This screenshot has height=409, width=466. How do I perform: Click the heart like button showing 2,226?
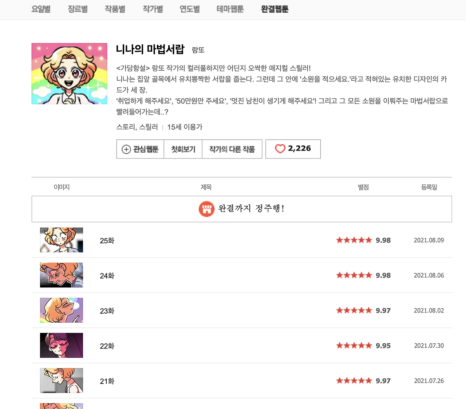pyautogui.click(x=293, y=149)
